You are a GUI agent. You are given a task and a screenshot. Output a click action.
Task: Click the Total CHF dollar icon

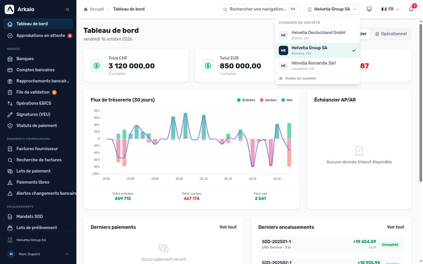(96, 66)
